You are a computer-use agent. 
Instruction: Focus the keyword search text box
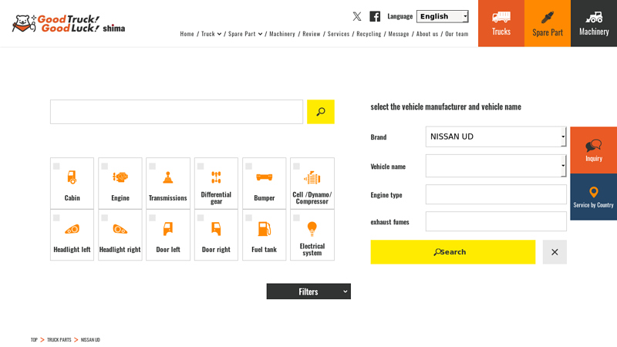(177, 112)
